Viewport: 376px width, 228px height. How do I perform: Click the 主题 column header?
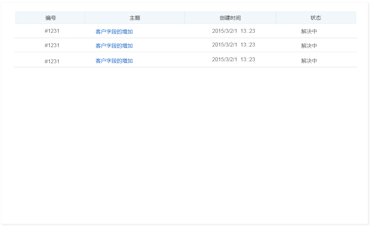[135, 18]
